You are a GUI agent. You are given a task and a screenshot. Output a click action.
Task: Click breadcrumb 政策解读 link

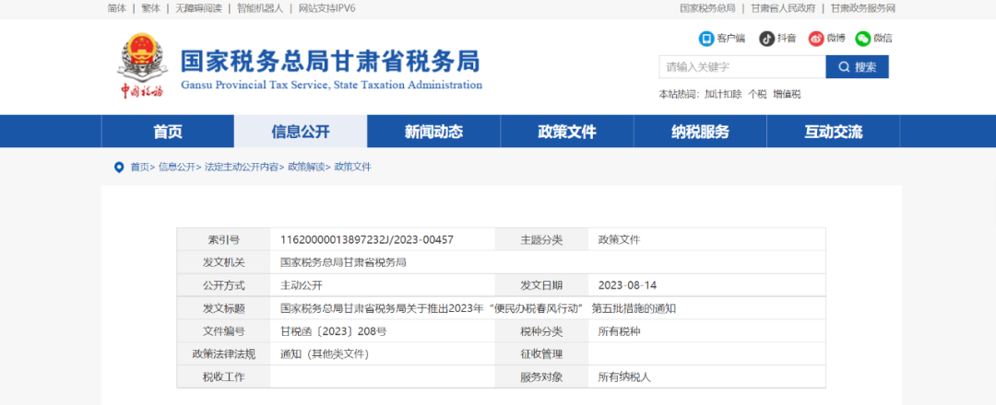(306, 168)
